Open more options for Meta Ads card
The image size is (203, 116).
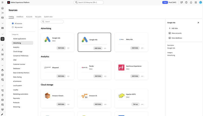tap(142, 48)
